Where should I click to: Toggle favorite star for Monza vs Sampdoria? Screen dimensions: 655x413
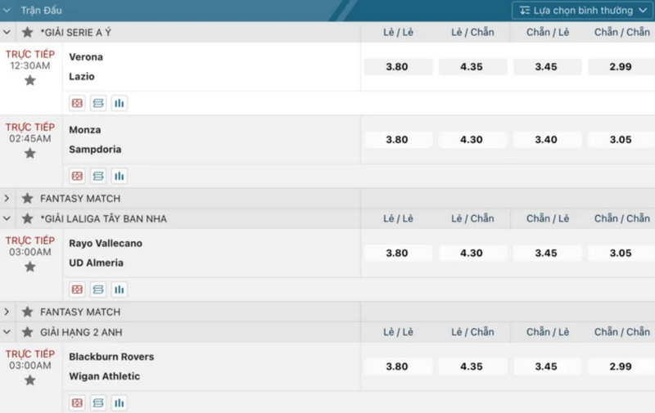[x=30, y=153]
